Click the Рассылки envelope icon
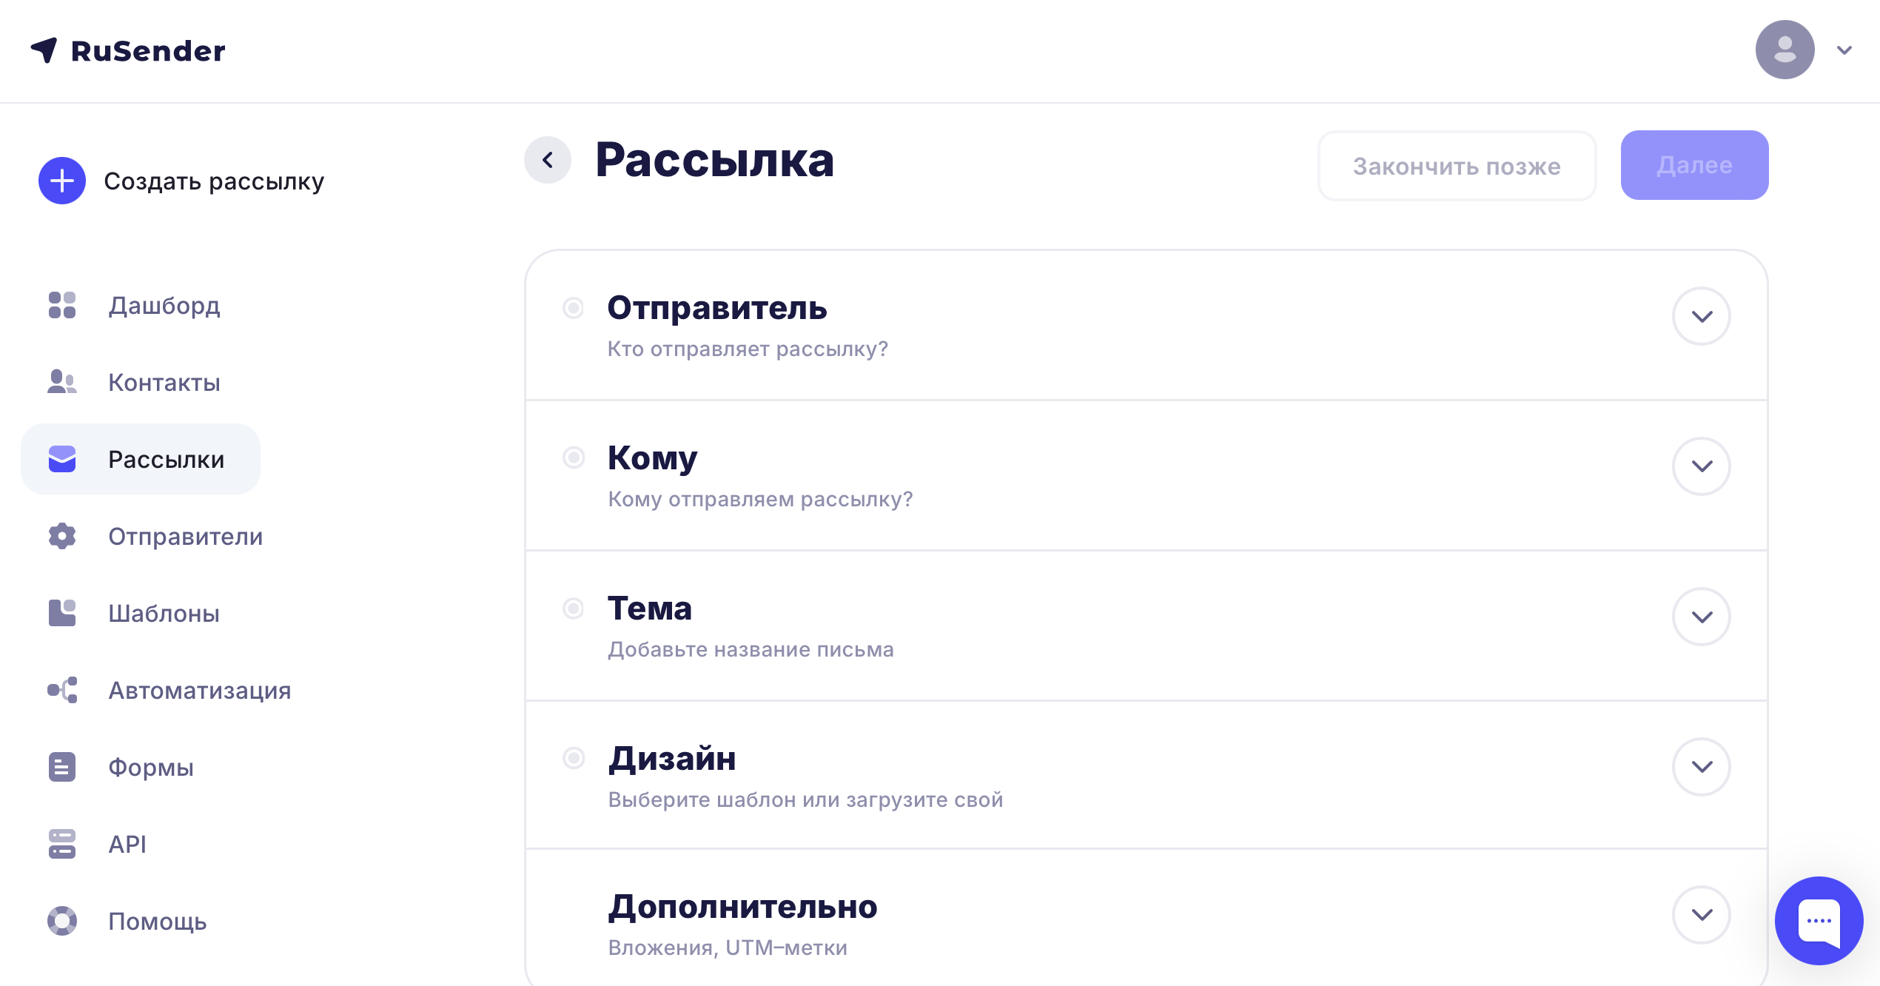 click(x=62, y=459)
